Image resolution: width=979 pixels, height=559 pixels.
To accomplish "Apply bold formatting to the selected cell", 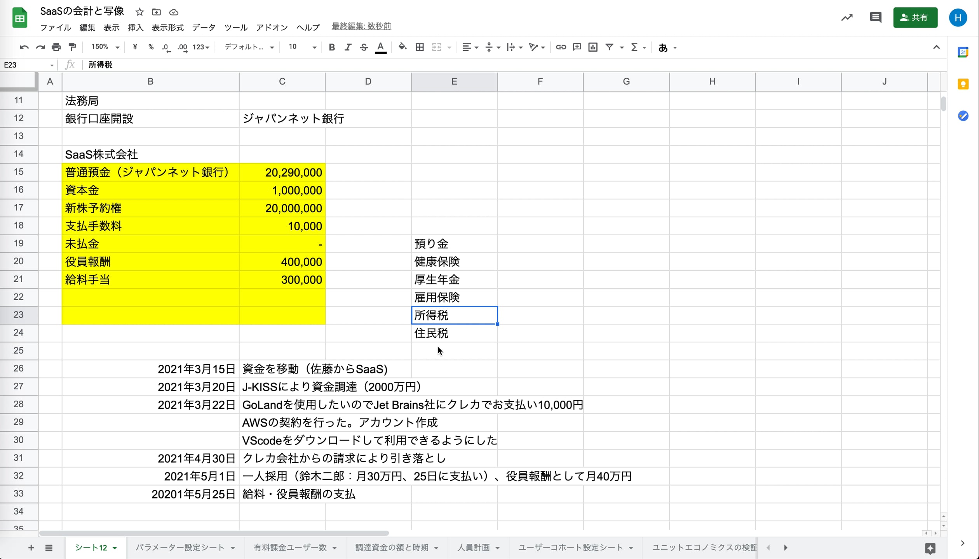I will [x=332, y=47].
